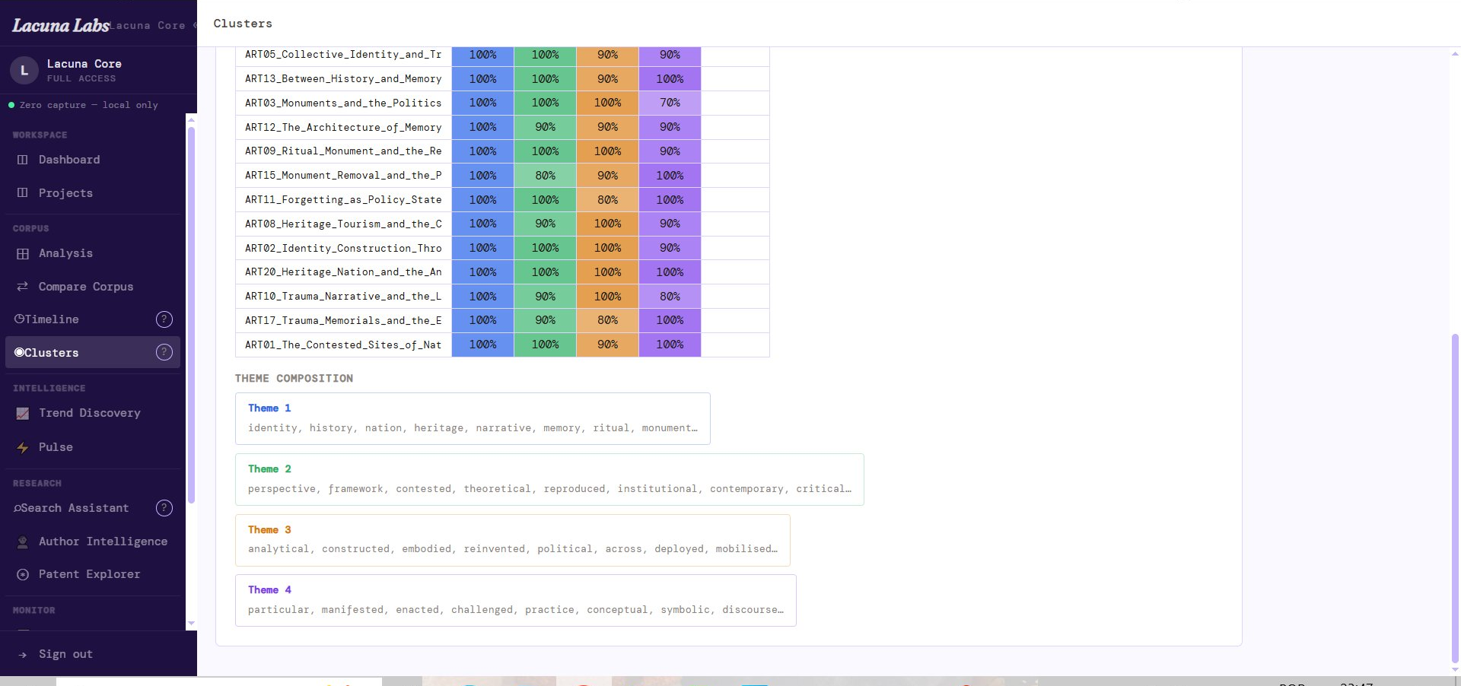This screenshot has width=1461, height=686.
Task: Click the Compare Corpus arrows icon
Action: pyautogui.click(x=23, y=287)
